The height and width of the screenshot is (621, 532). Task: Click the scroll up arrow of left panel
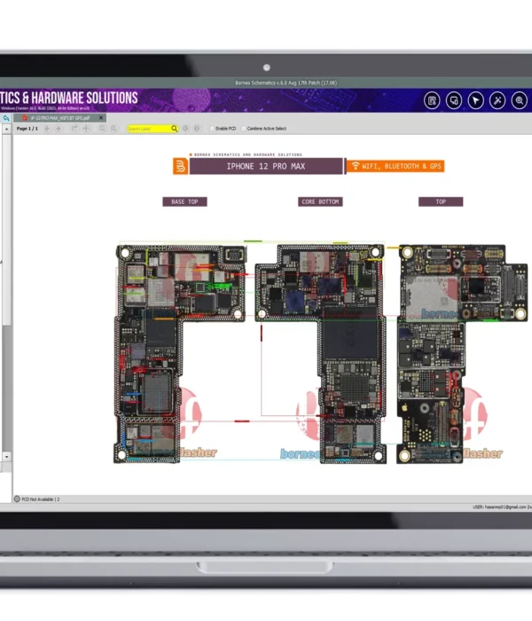point(7,130)
